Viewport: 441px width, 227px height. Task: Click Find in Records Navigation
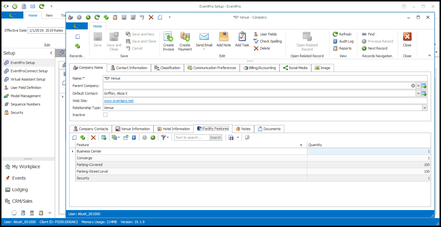coord(368,34)
